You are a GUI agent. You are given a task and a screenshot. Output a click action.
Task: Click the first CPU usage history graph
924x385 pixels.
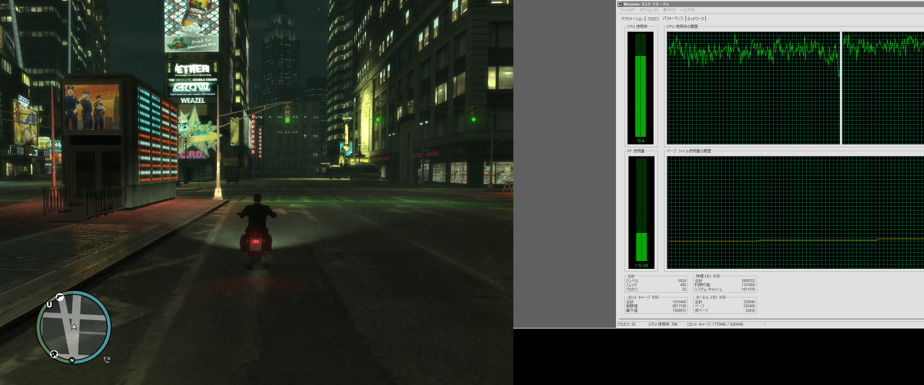[753, 88]
